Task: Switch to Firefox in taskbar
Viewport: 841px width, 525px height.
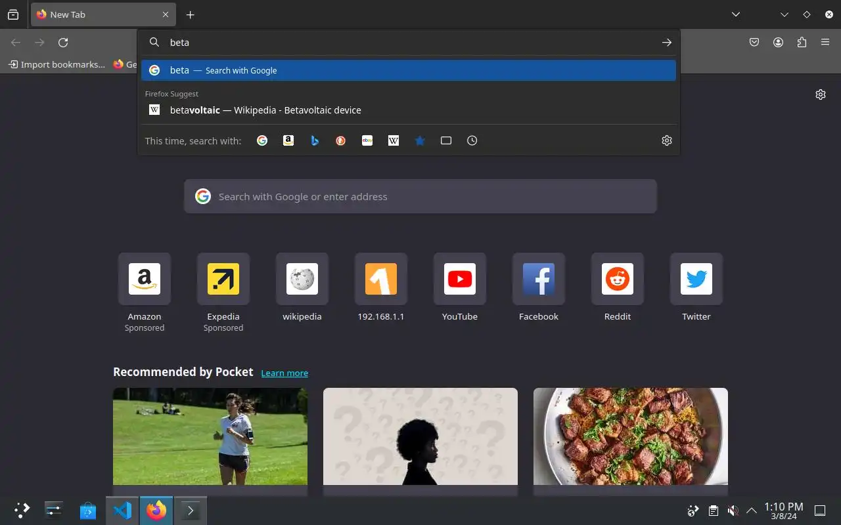Action: pos(156,510)
